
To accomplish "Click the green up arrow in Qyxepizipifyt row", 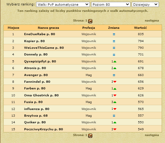I will click(x=115, y=62).
